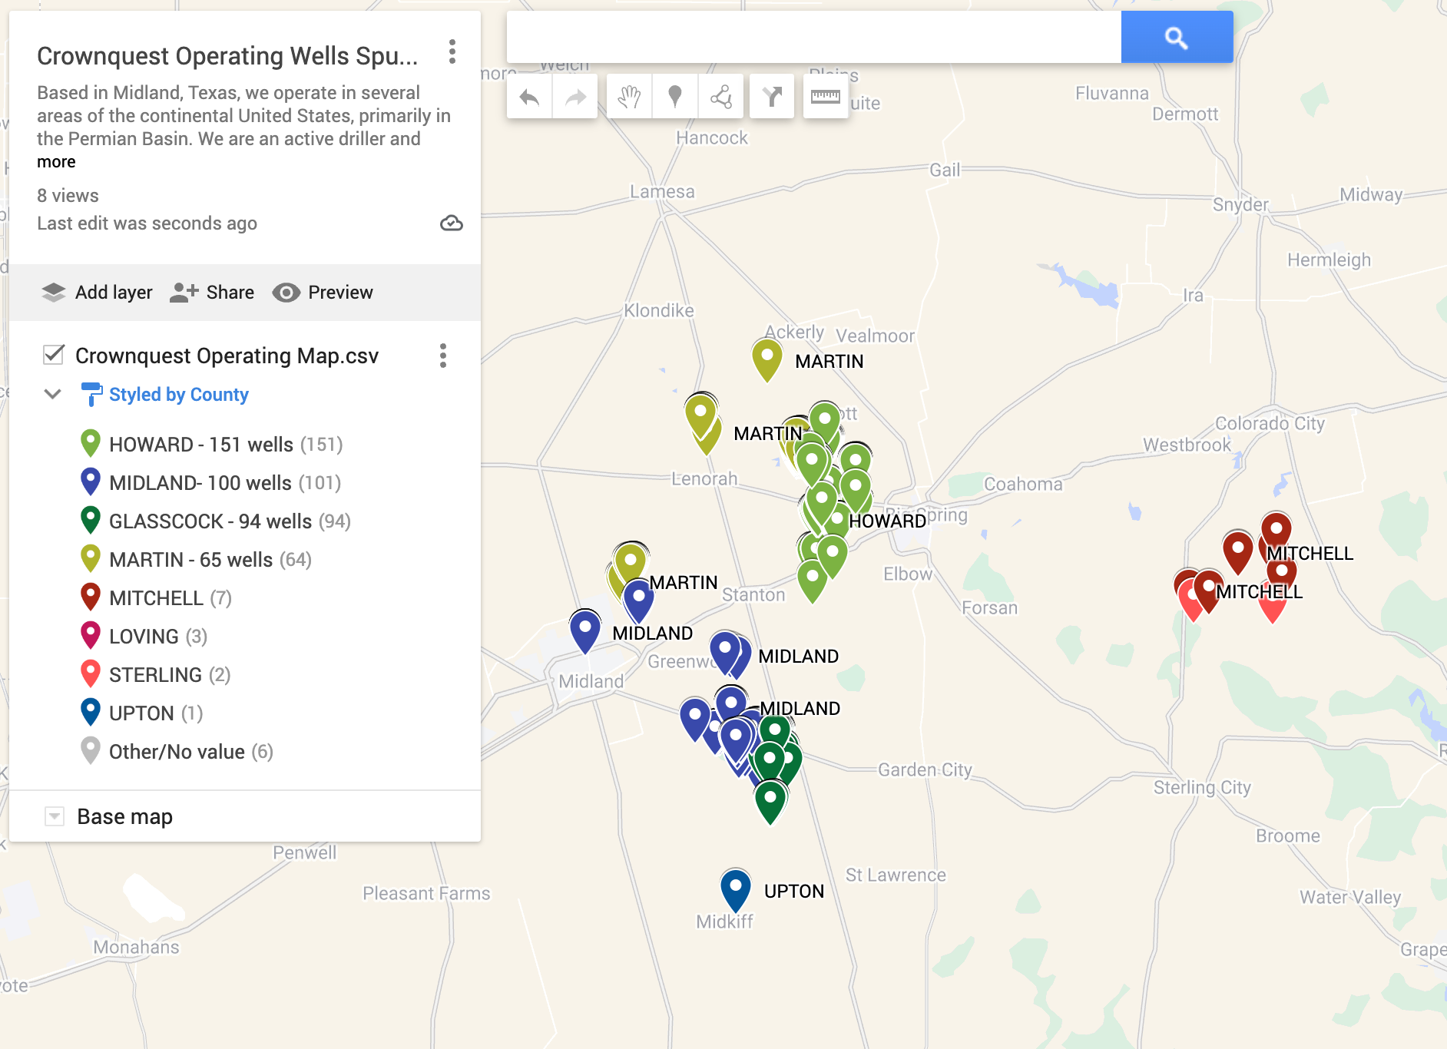Viewport: 1447px width, 1049px height.
Task: Click the undo arrow in map toolbar
Action: point(529,97)
